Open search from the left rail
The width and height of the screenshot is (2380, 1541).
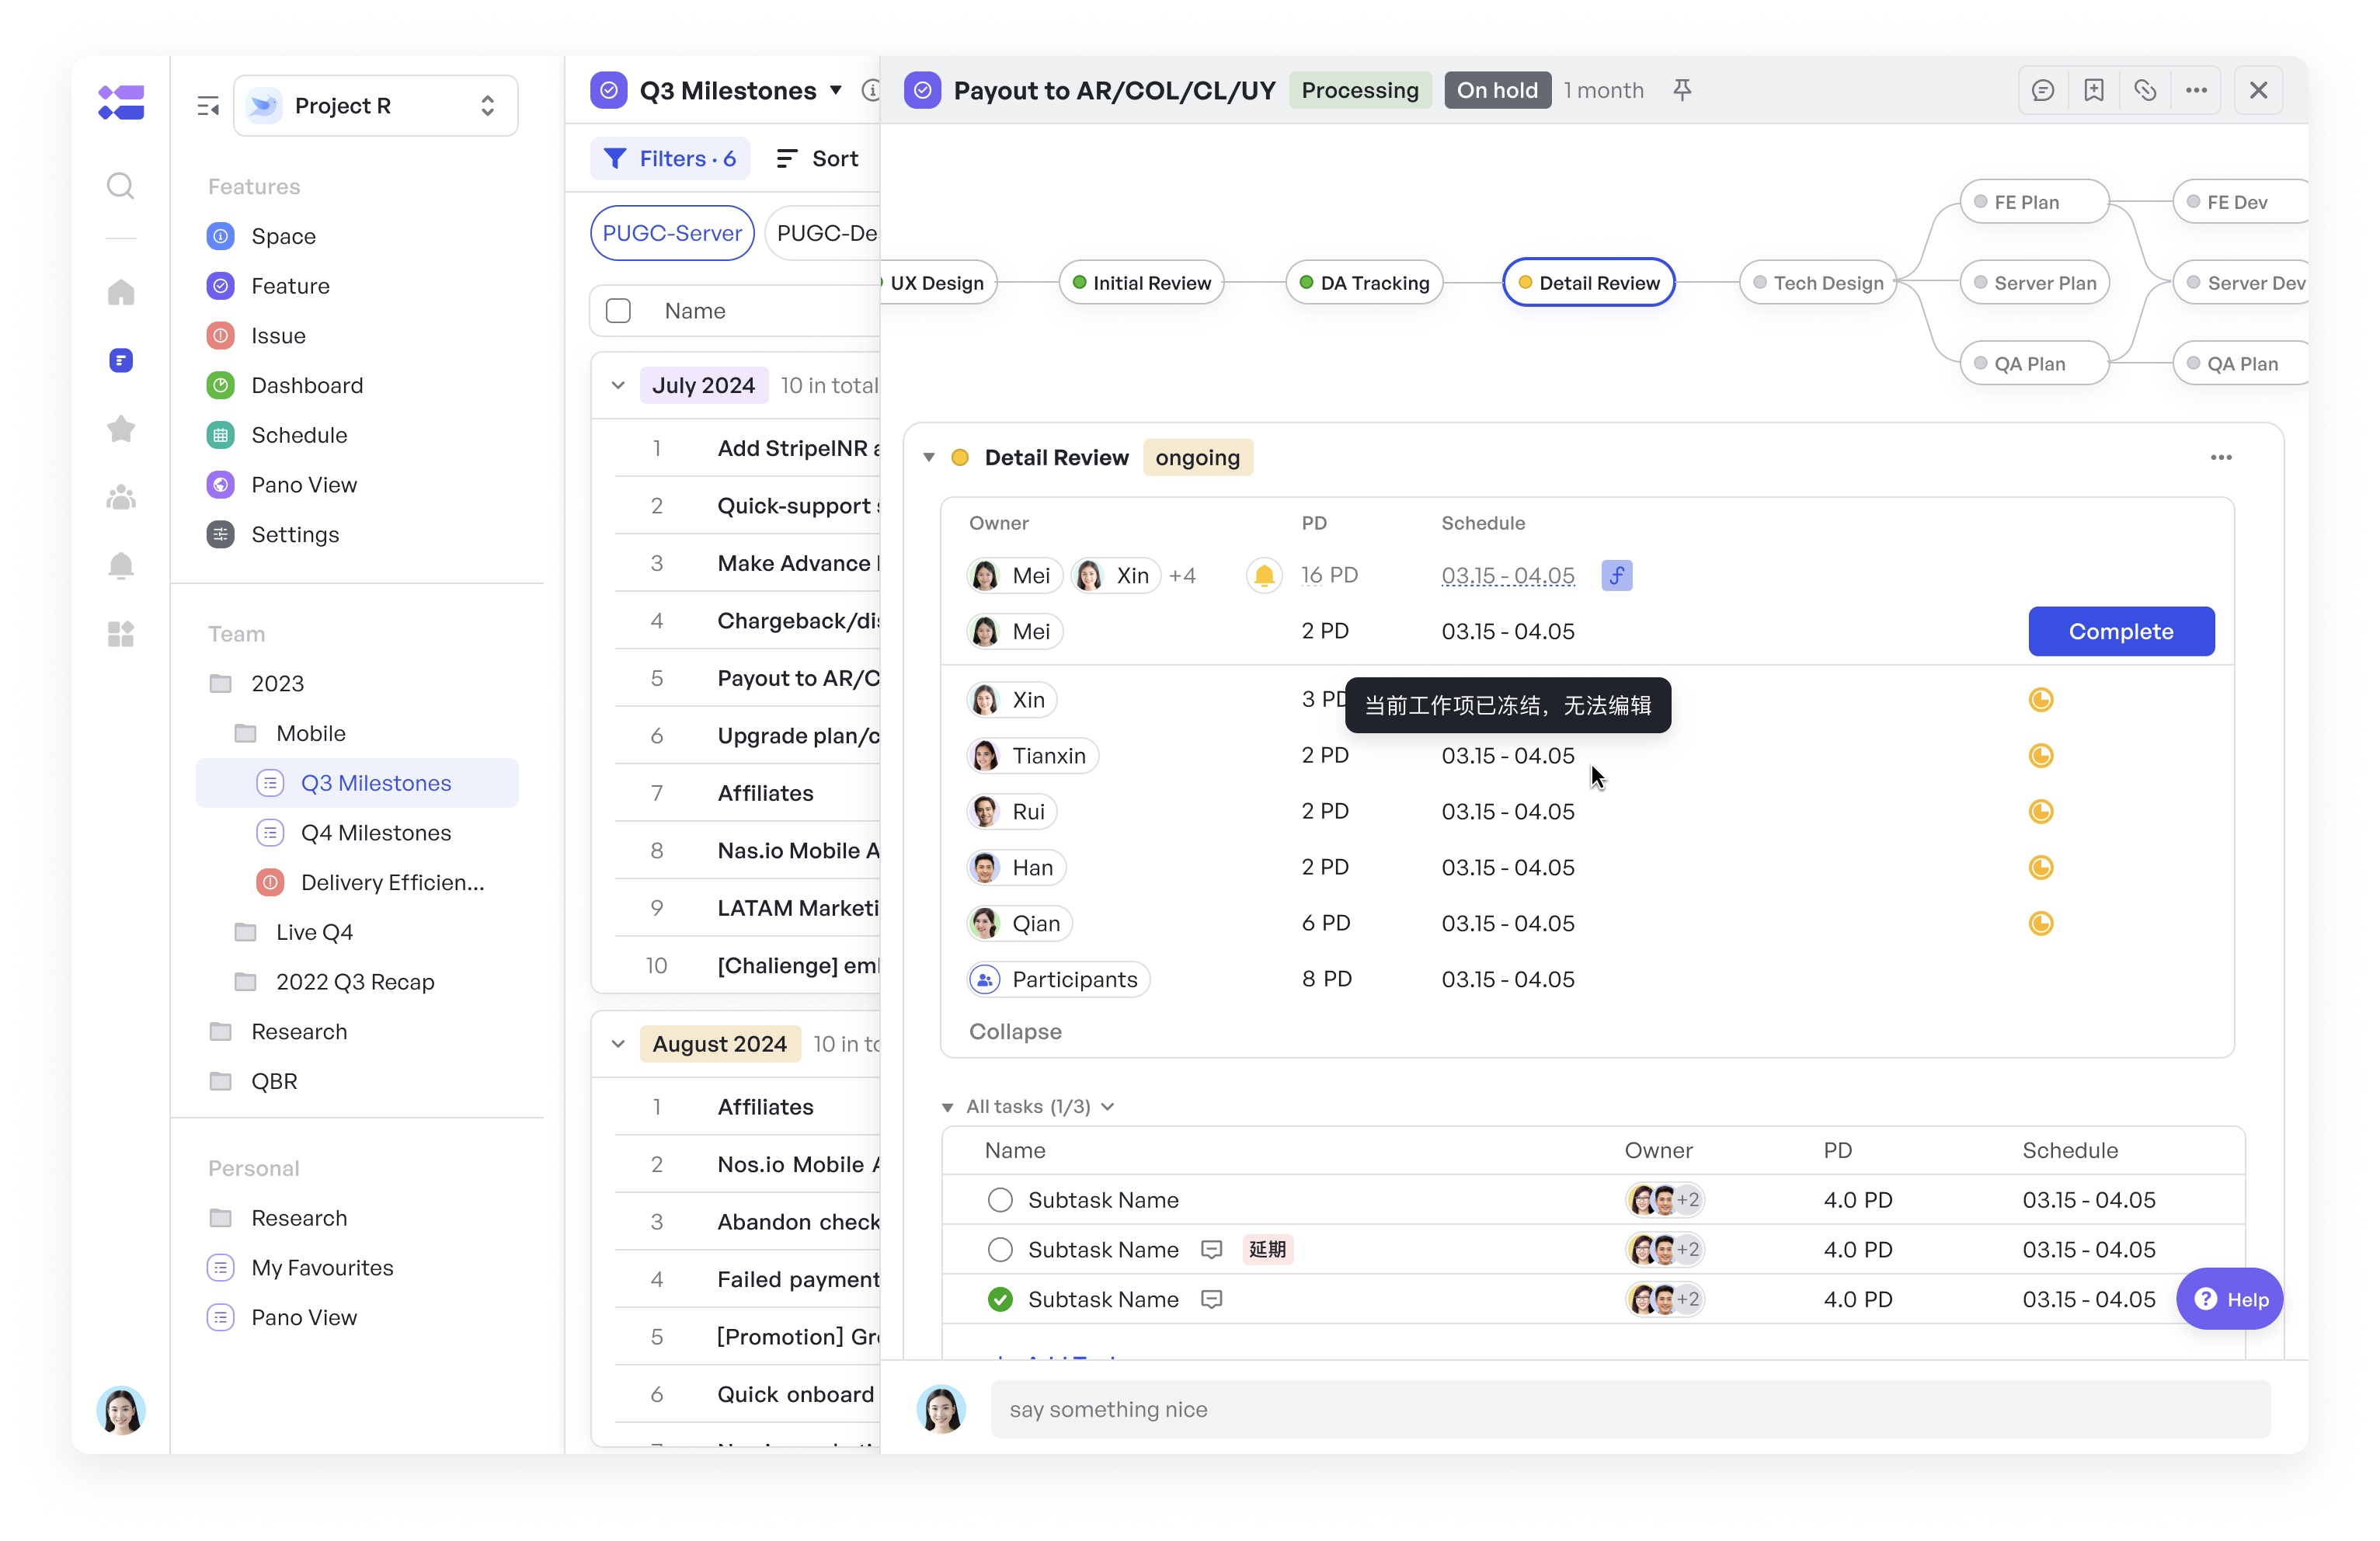(120, 186)
